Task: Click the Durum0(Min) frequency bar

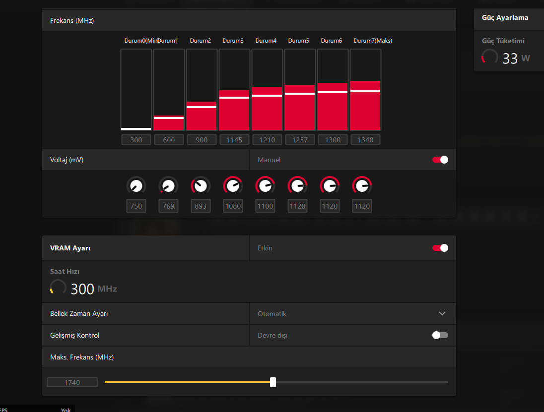Action: point(136,90)
